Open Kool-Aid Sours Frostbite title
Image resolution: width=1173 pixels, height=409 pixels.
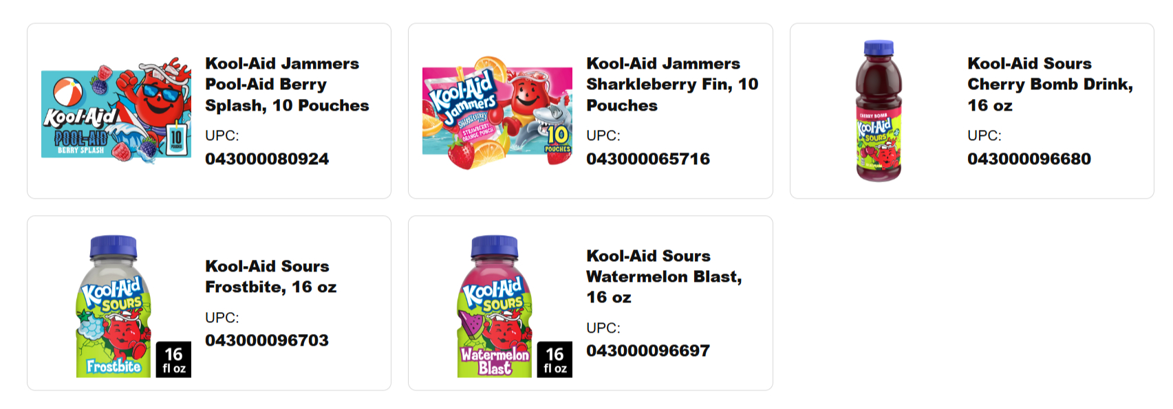click(x=270, y=276)
